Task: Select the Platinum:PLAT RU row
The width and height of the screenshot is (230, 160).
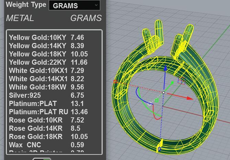Action: (48, 111)
